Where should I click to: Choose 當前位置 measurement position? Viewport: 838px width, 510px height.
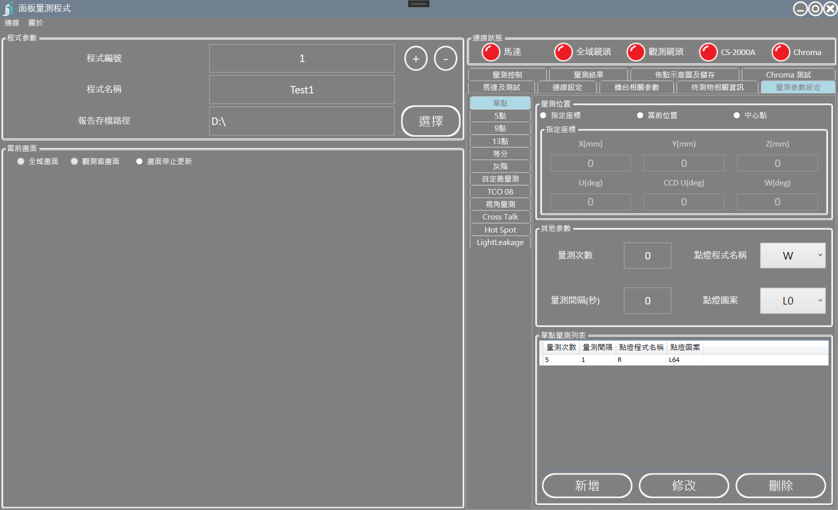coord(640,115)
